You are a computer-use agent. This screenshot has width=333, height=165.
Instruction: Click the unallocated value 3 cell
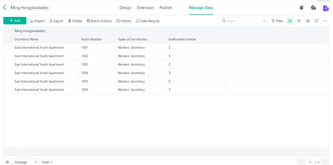[x=195, y=73]
